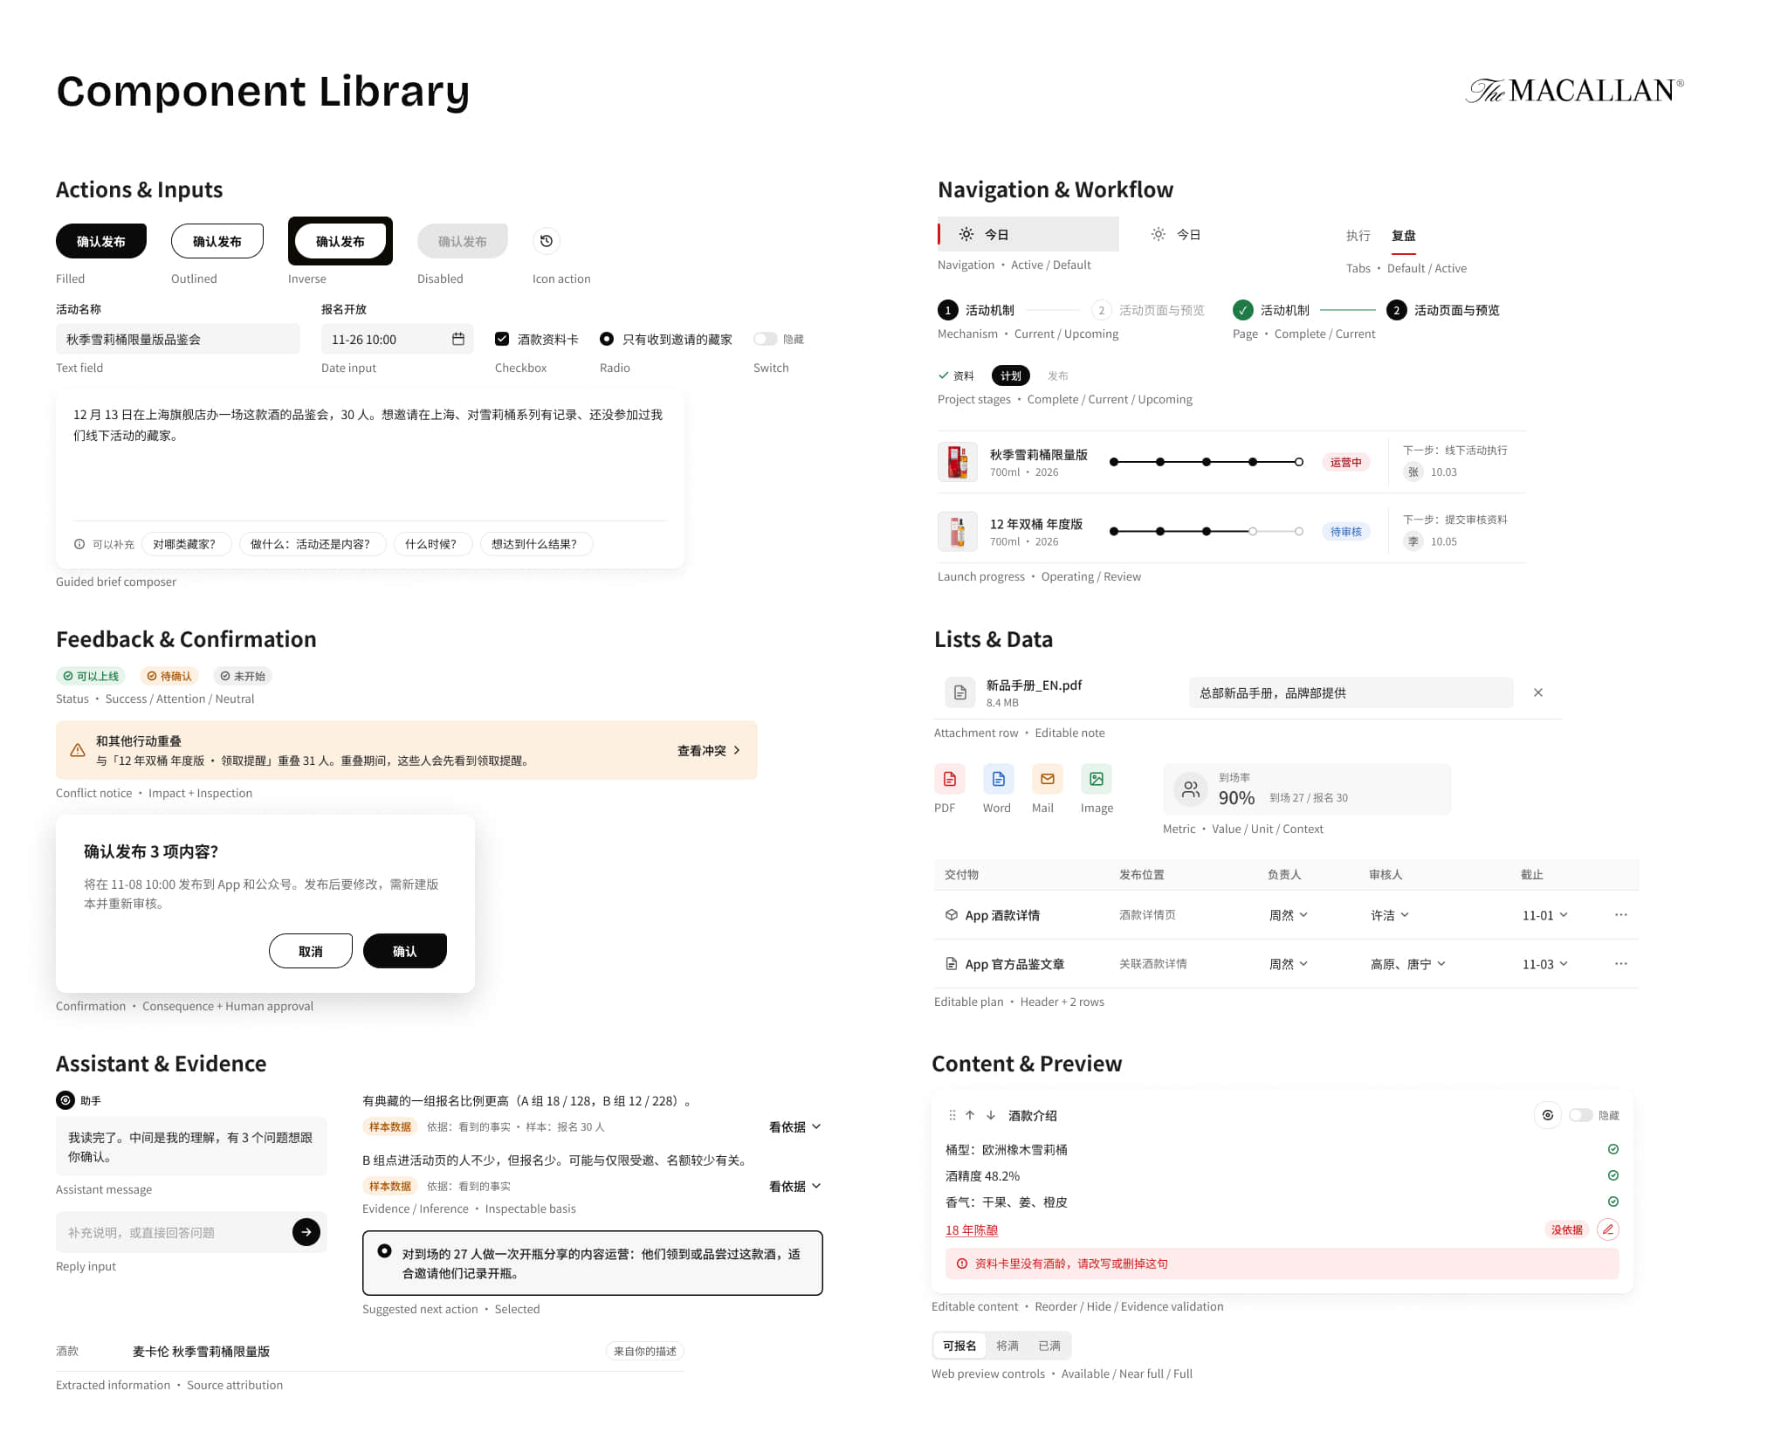
Task: Click the move-up arrow for 酒款介绍
Action: pyautogui.click(x=970, y=1115)
